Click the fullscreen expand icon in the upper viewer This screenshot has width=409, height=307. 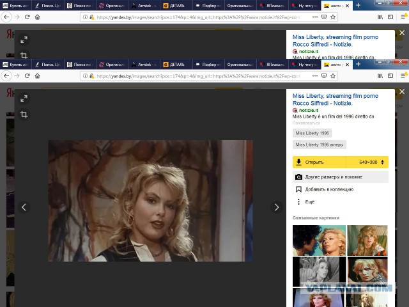tap(24, 40)
